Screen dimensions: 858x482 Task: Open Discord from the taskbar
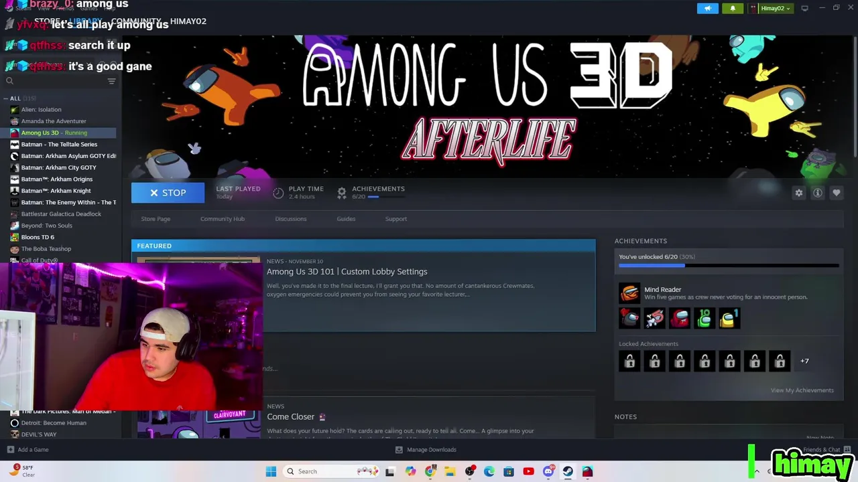[x=548, y=471]
